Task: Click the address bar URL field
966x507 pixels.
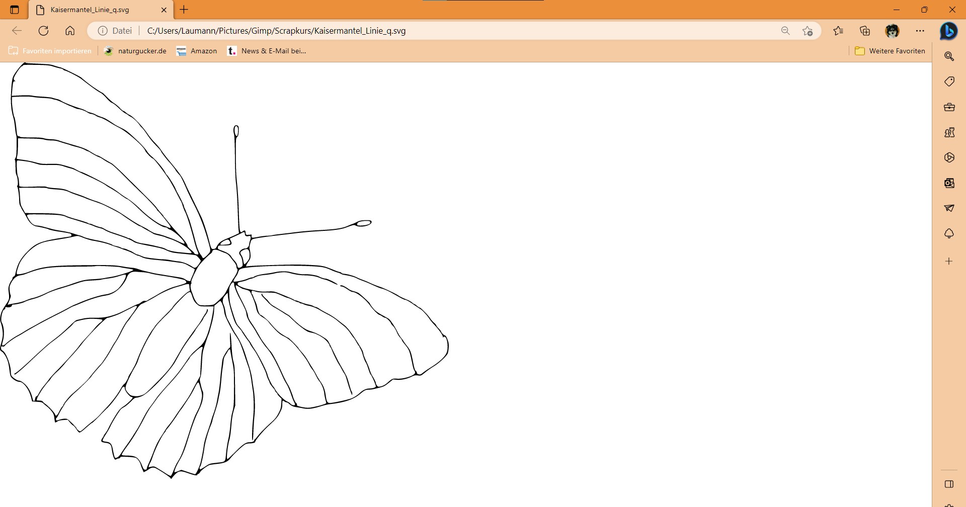Action: [x=453, y=31]
